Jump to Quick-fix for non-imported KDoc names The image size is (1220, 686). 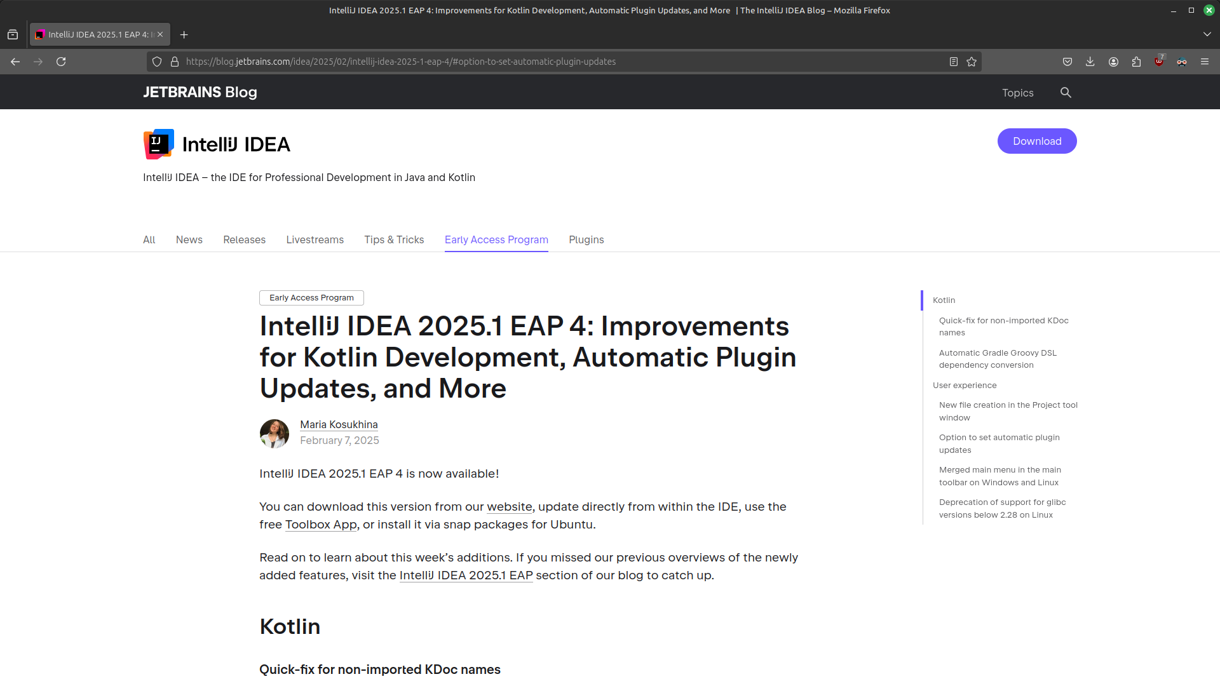(x=1004, y=326)
